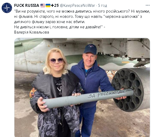
Task: Click the "Валерія Ковальова" attribution line
Action: (x=32, y=32)
